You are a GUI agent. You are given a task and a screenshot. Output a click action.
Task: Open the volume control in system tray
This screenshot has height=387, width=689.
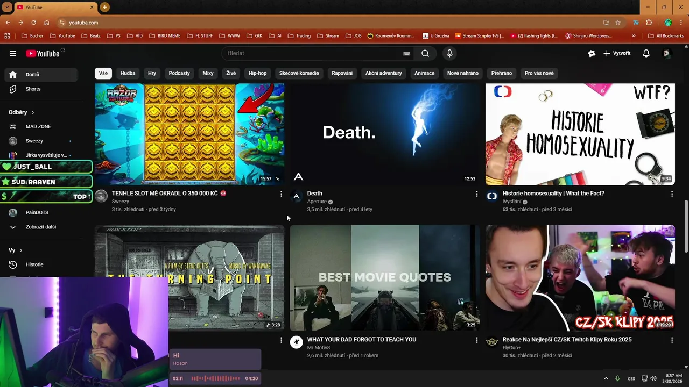pyautogui.click(x=653, y=378)
